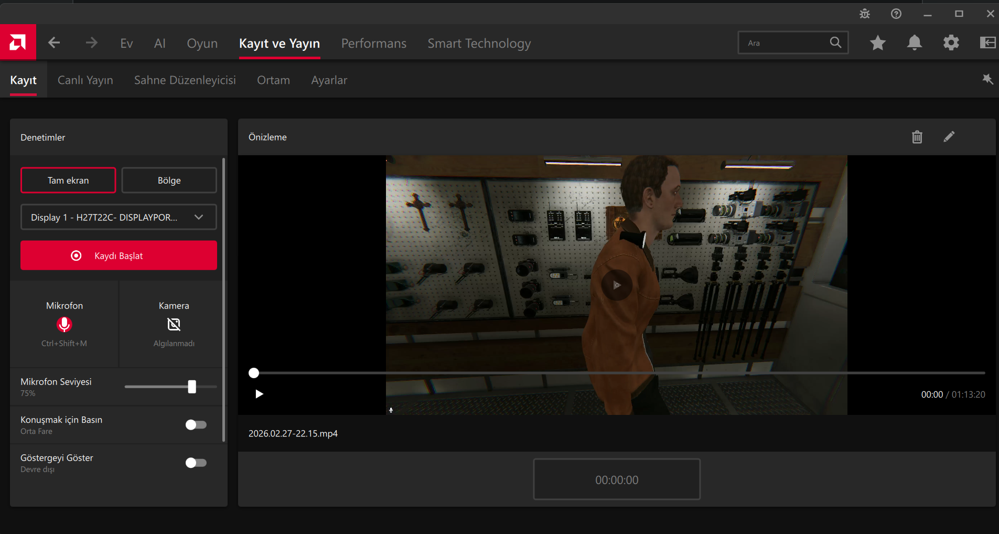Click the video seek bar handle

coord(254,373)
